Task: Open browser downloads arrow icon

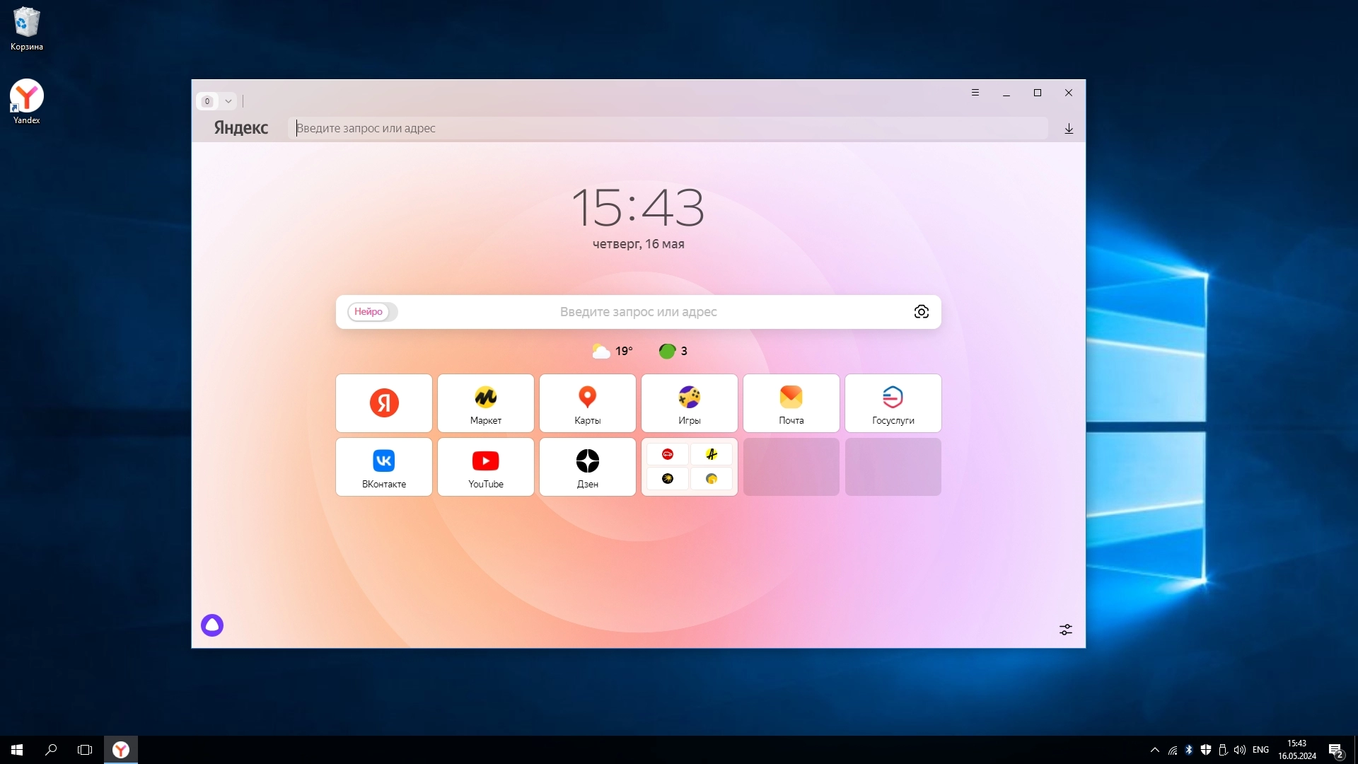Action: pos(1069,129)
